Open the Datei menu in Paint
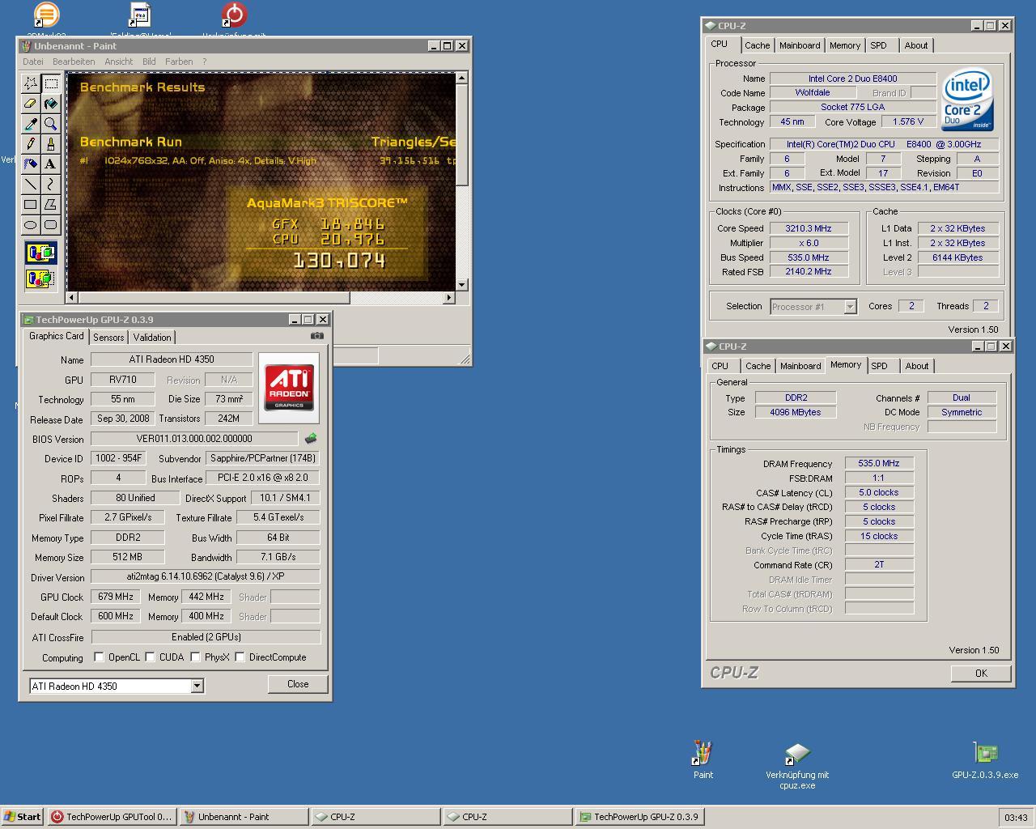This screenshot has width=1036, height=829. pos(33,62)
